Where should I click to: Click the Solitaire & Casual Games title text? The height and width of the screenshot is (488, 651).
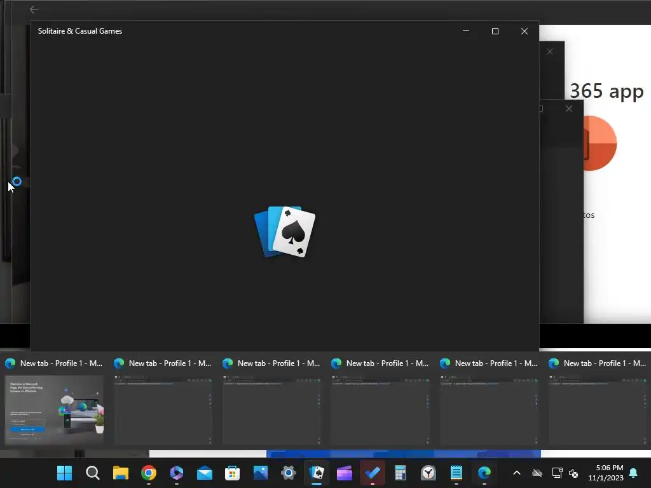tap(79, 31)
